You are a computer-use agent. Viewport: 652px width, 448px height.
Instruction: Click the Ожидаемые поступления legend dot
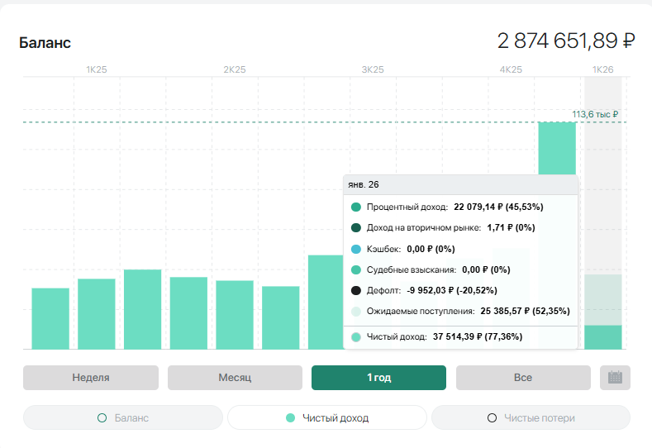pos(356,311)
